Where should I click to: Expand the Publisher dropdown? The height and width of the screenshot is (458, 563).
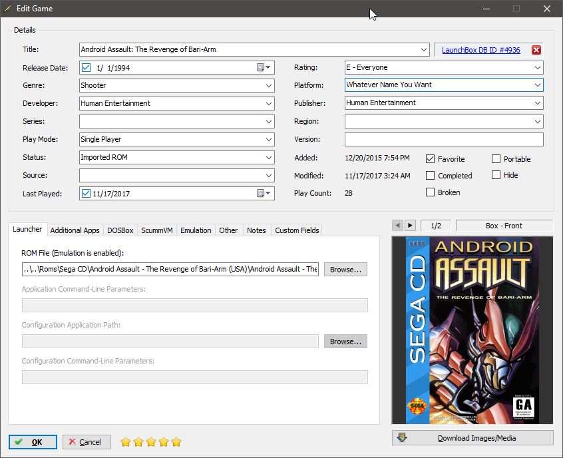[x=538, y=103]
